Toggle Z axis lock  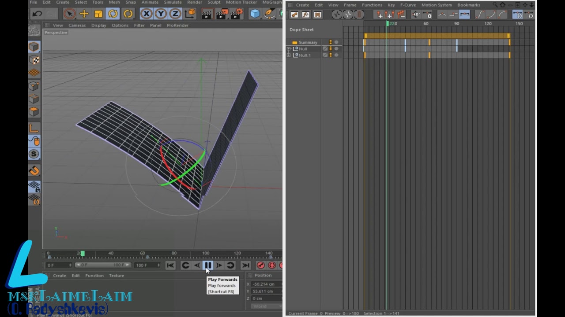(x=175, y=14)
